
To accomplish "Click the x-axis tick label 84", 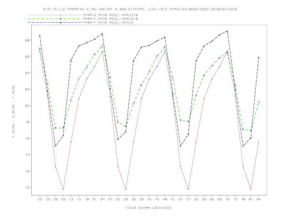I will pyautogui.click(x=258, y=199).
